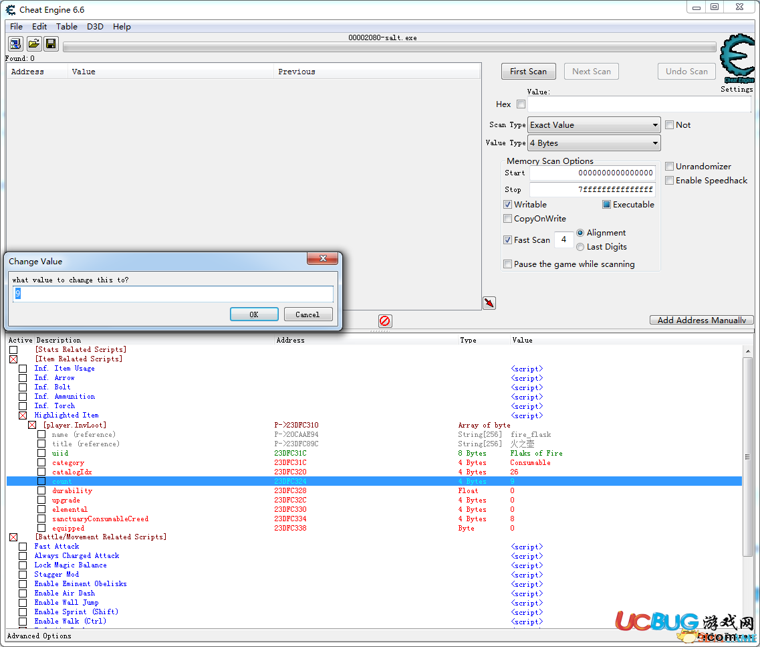Toggle the Not checkbox
The image size is (760, 647).
(669, 124)
